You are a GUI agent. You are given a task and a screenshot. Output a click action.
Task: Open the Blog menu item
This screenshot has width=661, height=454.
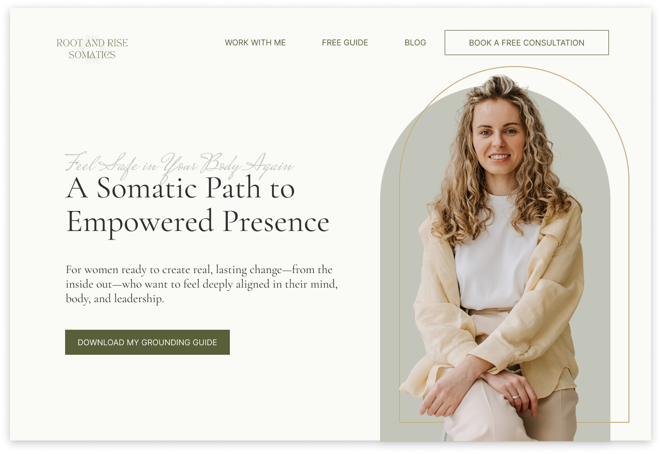click(415, 43)
